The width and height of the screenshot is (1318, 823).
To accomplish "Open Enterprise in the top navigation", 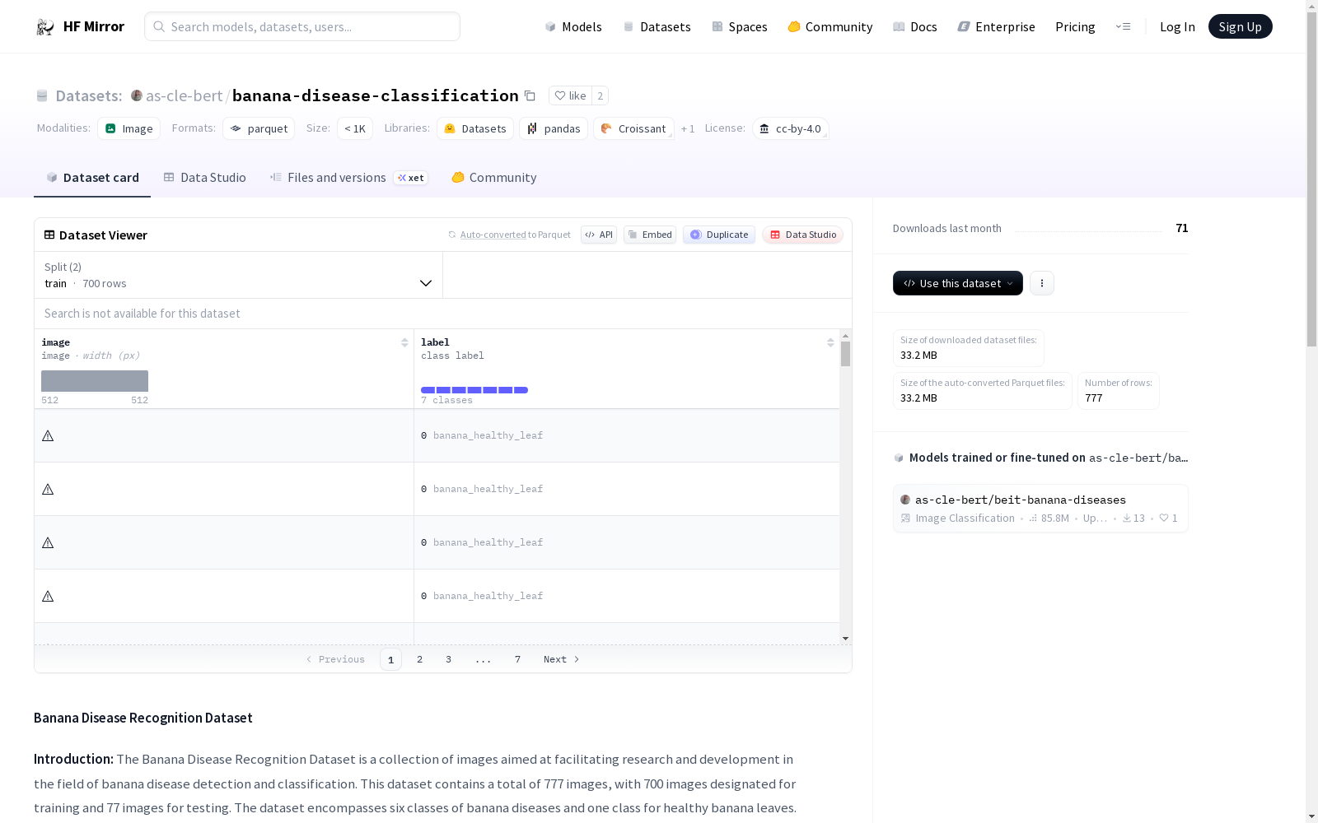I will tap(997, 26).
